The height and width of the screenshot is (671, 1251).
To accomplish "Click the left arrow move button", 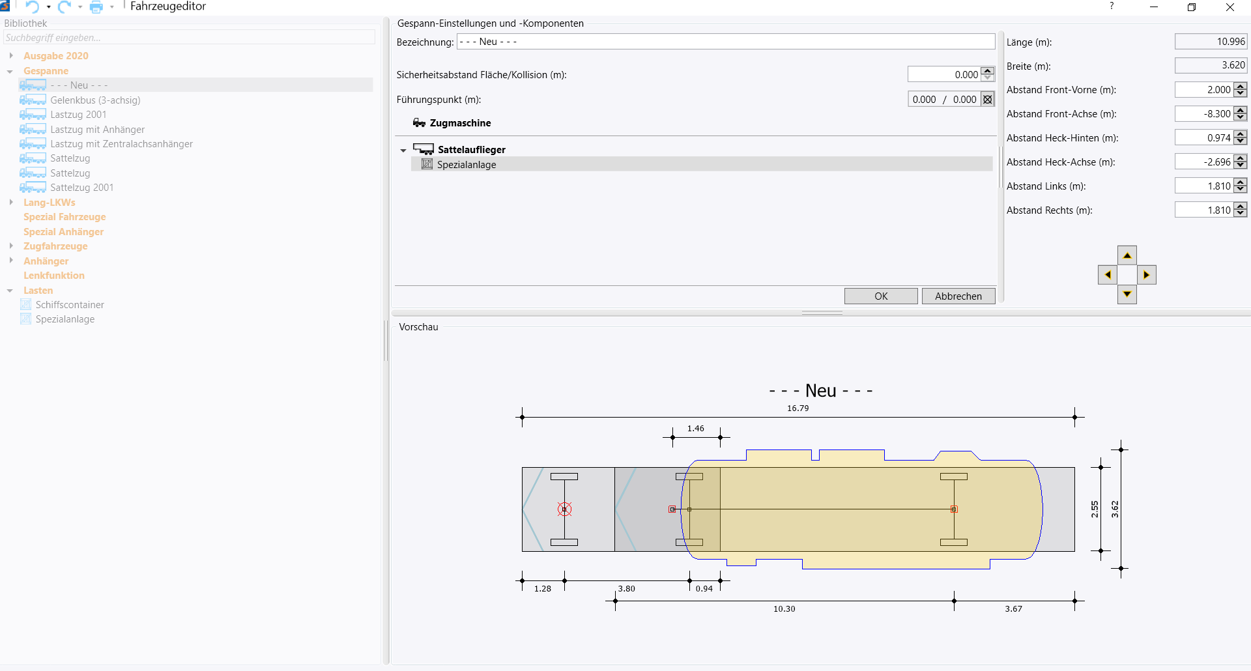I will 1108,275.
